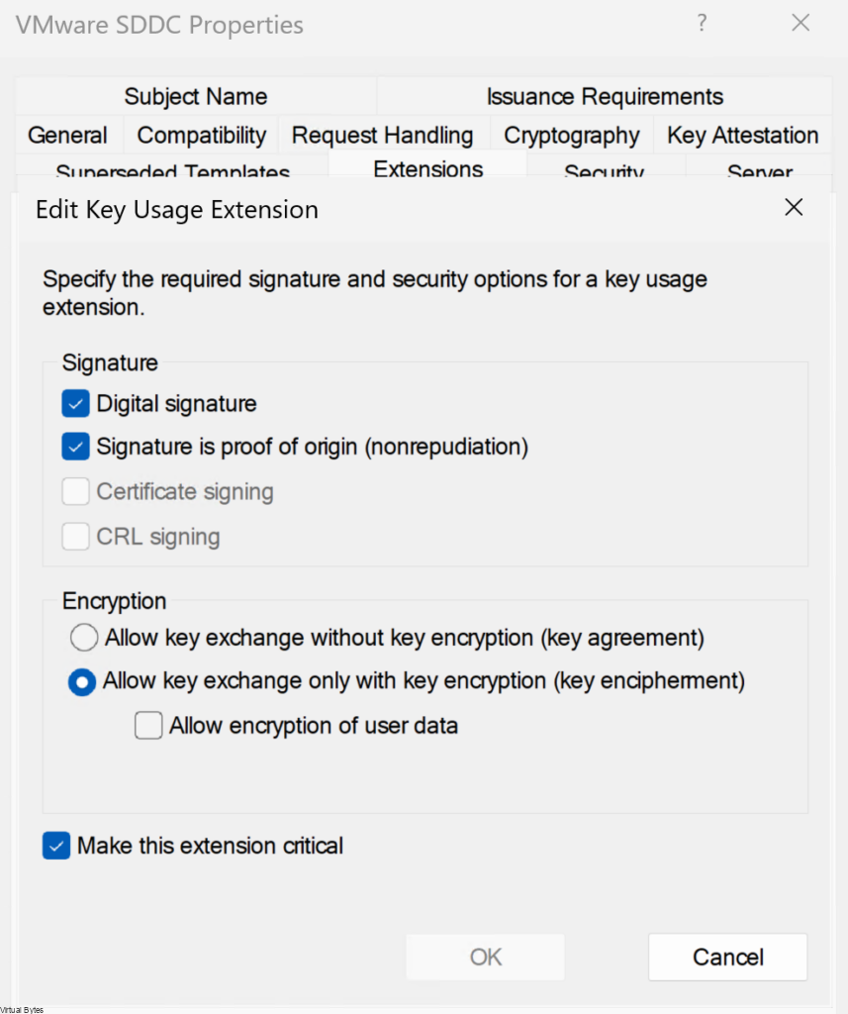
Task: Open the Cryptography tab
Action: [571, 135]
